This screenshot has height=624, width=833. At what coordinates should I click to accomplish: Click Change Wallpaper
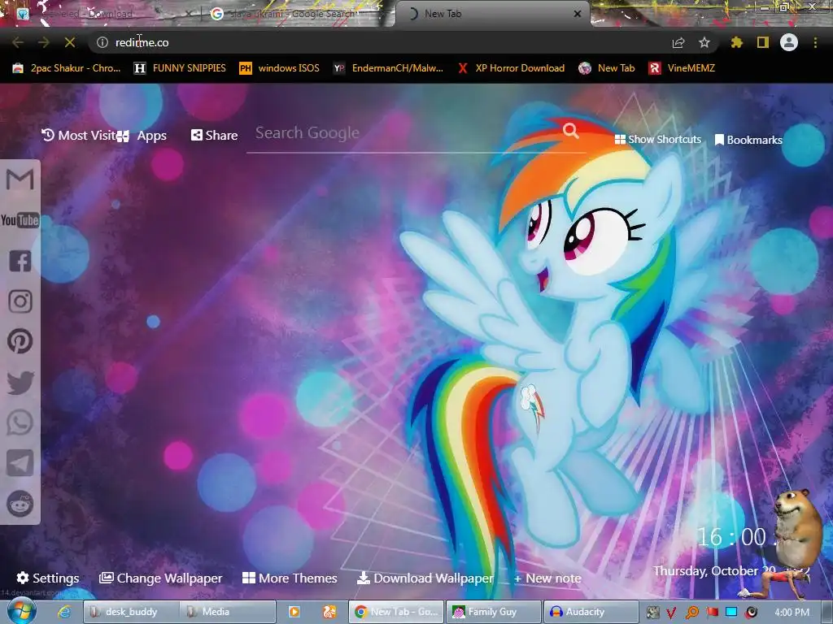point(160,578)
